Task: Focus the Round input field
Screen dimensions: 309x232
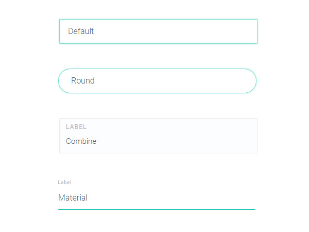Action: pyautogui.click(x=157, y=81)
